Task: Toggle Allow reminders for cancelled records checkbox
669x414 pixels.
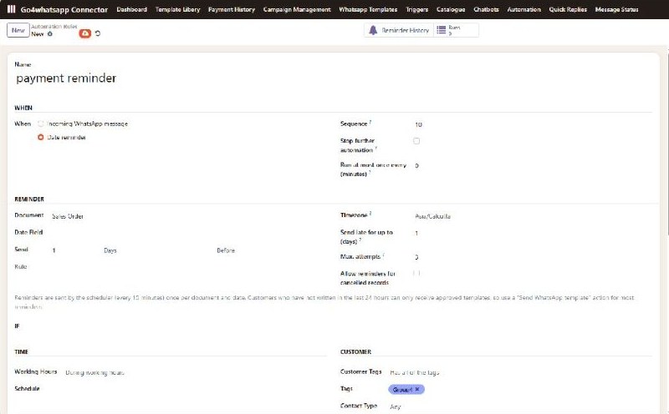Action: (416, 274)
